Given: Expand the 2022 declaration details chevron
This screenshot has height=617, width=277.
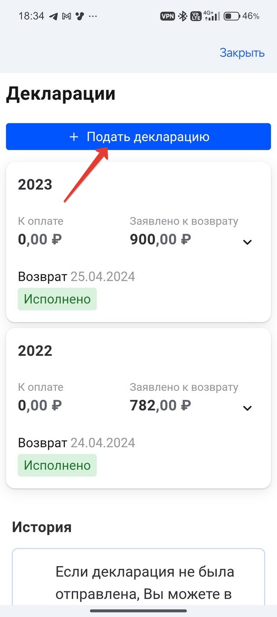Looking at the screenshot, I should [x=247, y=408].
